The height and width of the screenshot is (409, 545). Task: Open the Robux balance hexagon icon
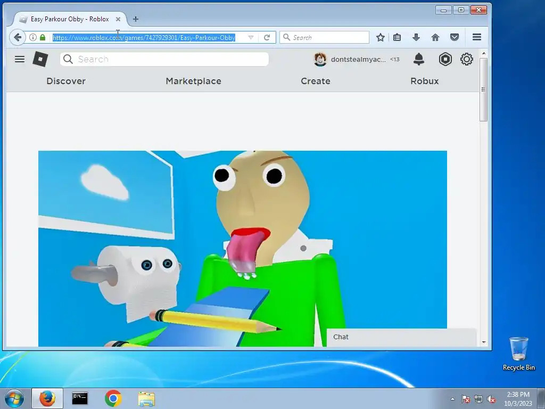[x=445, y=59]
